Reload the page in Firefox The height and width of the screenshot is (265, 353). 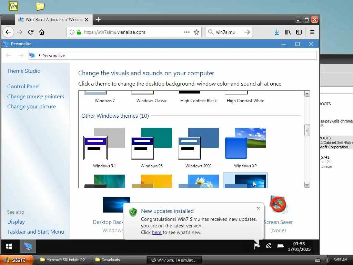pyautogui.click(x=31, y=32)
